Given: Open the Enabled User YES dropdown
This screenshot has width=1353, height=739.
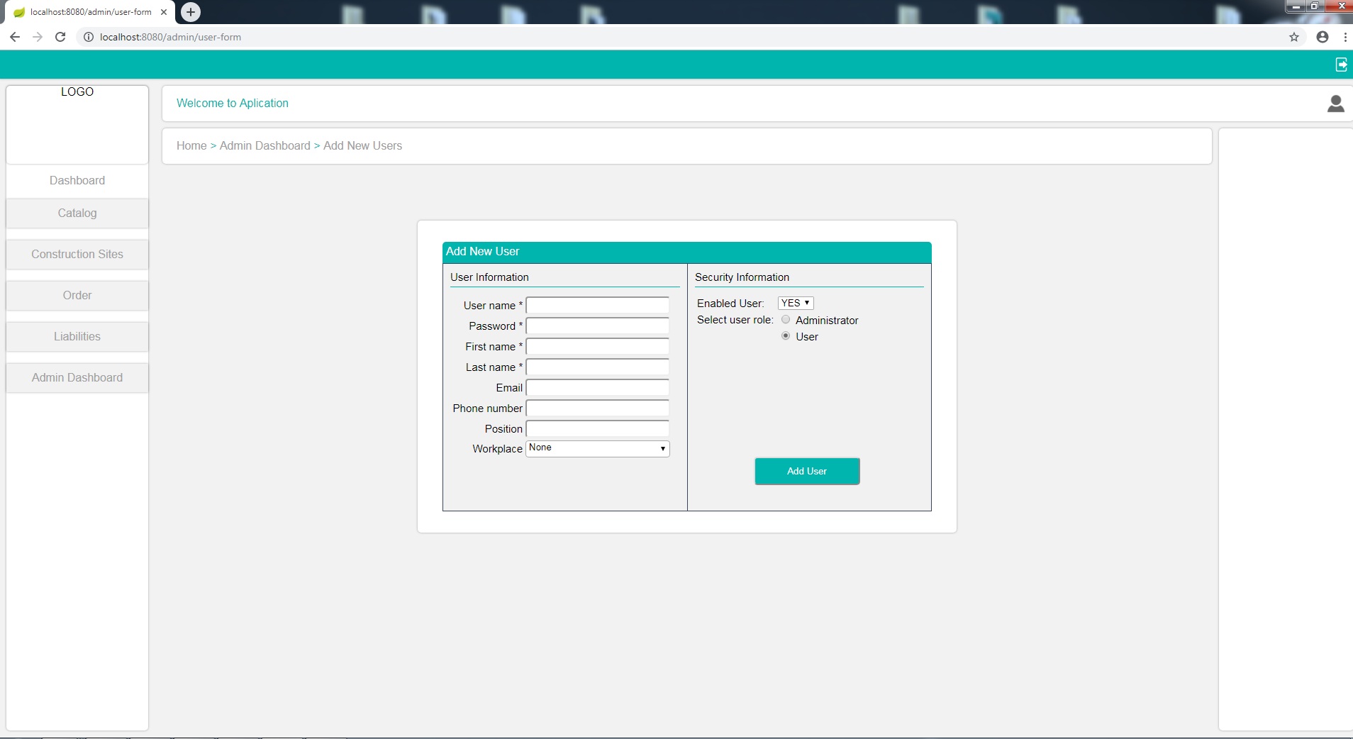Looking at the screenshot, I should [796, 303].
